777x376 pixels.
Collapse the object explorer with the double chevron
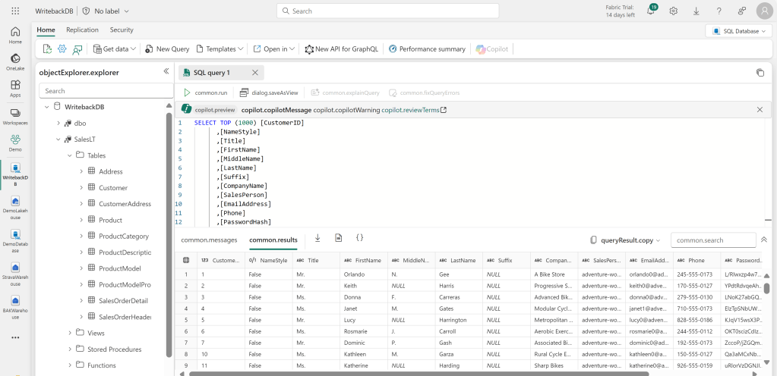[166, 71]
